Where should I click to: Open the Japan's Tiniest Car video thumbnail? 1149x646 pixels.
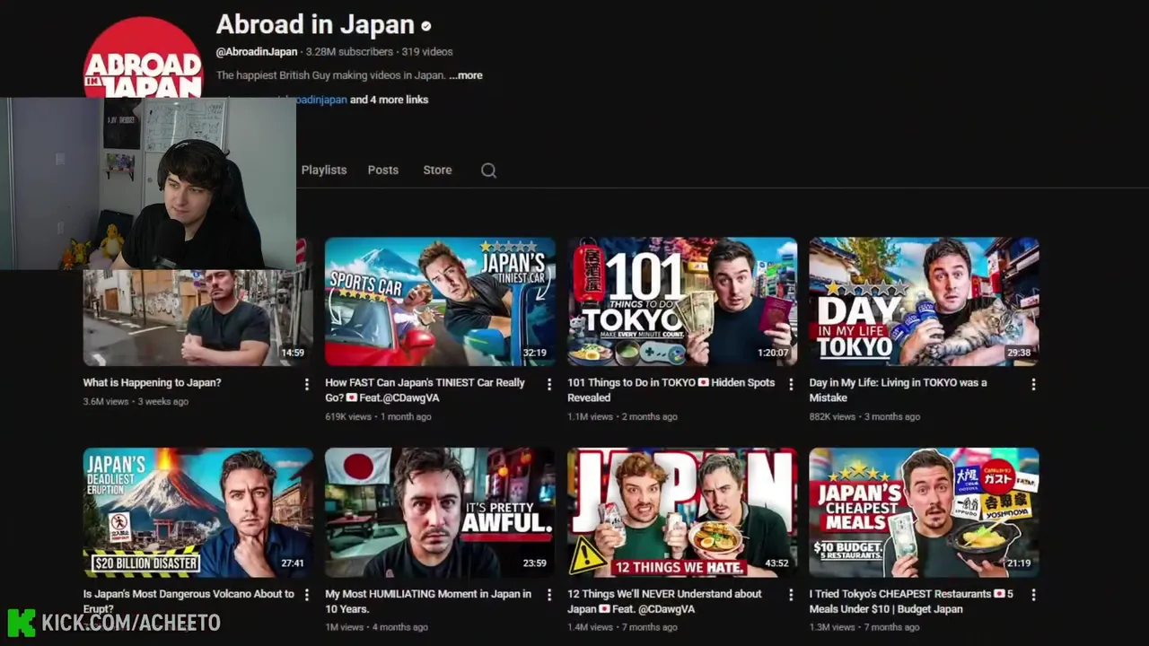pyautogui.click(x=440, y=301)
